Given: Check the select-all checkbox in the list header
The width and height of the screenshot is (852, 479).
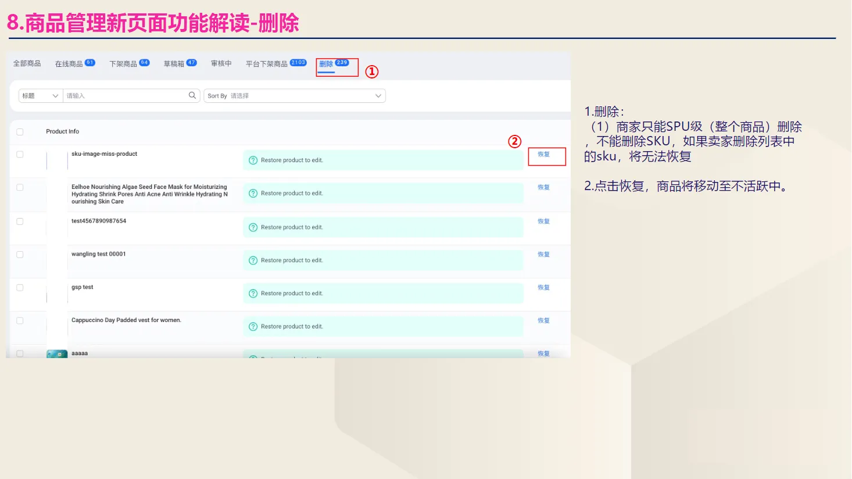Looking at the screenshot, I should coord(20,131).
